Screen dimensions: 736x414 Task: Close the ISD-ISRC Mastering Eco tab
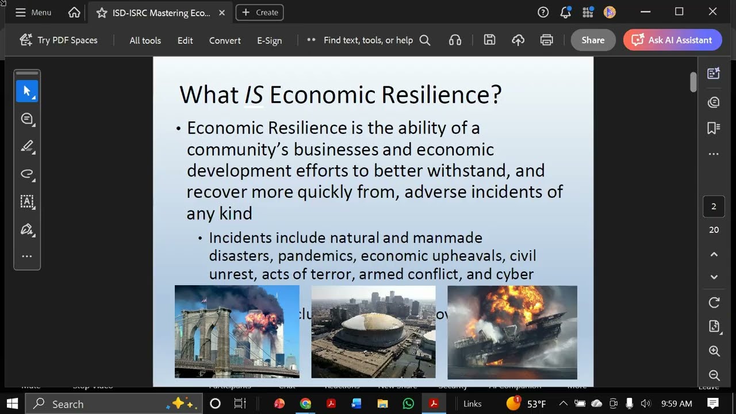(222, 13)
